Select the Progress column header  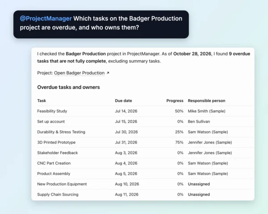click(x=175, y=101)
